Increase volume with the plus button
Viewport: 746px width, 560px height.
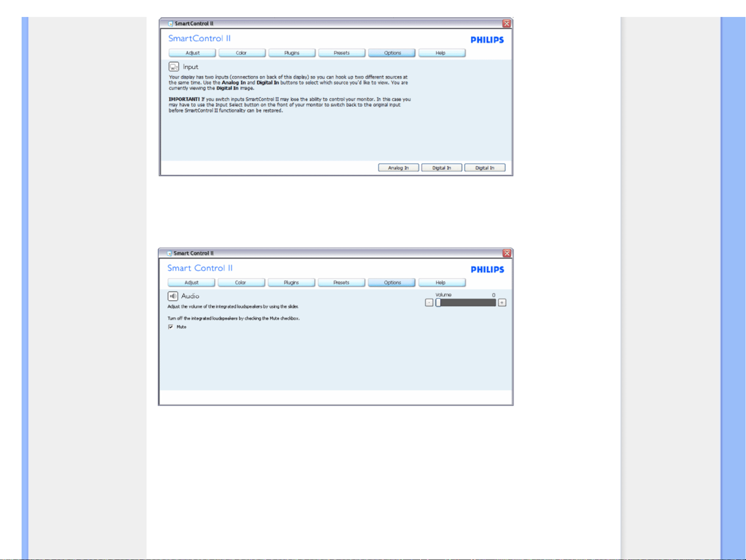coord(502,303)
